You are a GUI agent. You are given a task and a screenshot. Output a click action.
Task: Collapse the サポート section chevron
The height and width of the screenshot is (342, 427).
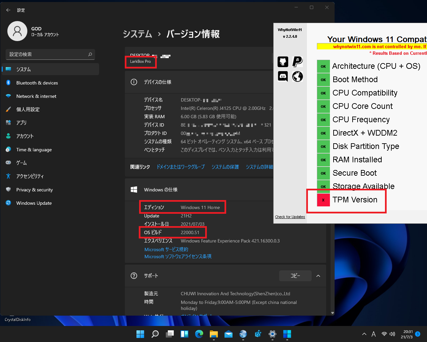[x=318, y=276]
